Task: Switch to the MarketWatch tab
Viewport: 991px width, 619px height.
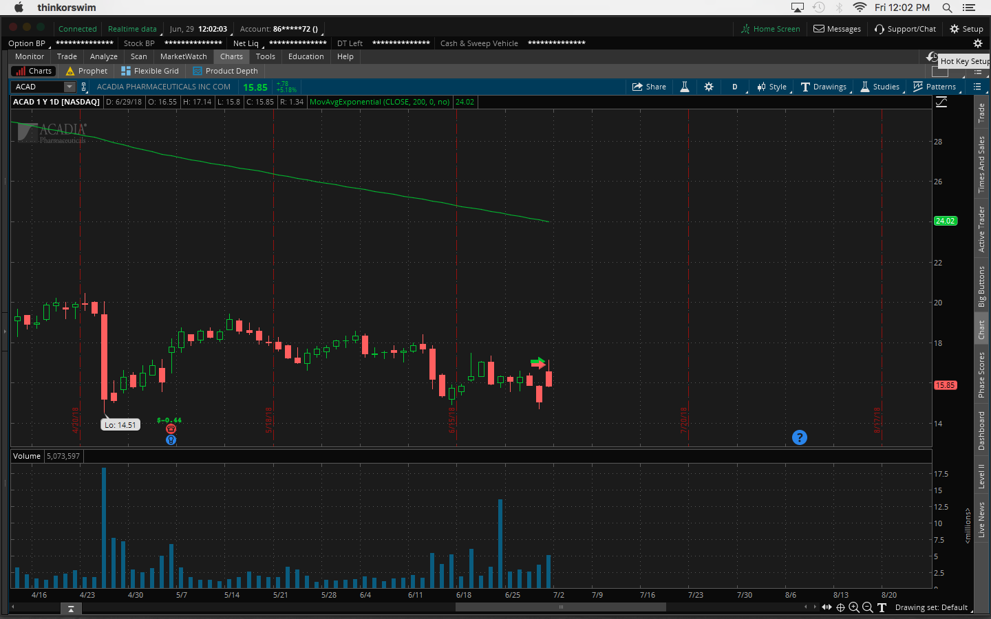Action: 184,56
